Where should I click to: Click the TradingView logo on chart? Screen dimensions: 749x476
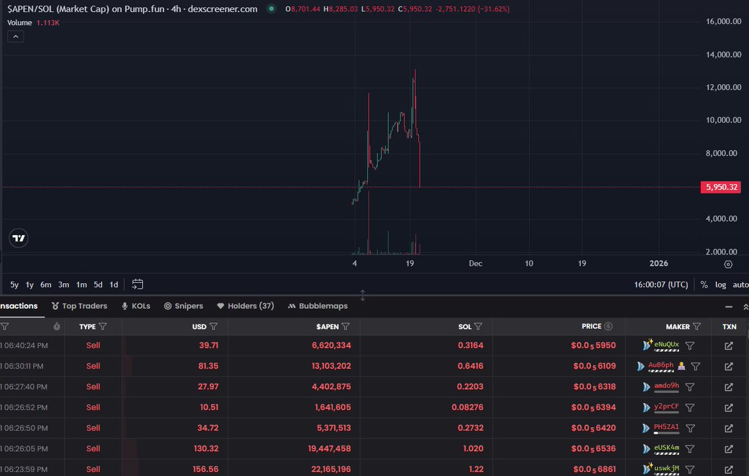19,238
